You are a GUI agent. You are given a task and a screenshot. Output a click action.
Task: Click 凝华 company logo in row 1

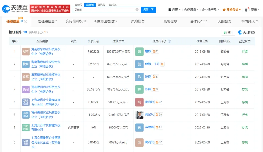pyautogui.click(x=26, y=51)
